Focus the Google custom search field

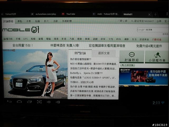[153, 30]
